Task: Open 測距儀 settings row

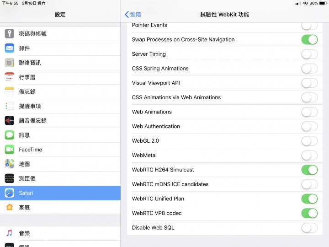Action: coord(60,178)
